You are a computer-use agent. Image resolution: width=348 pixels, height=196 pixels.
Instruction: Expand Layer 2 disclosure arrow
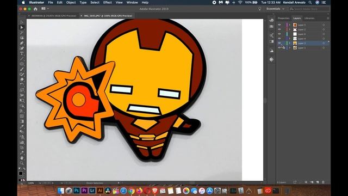point(290,29)
